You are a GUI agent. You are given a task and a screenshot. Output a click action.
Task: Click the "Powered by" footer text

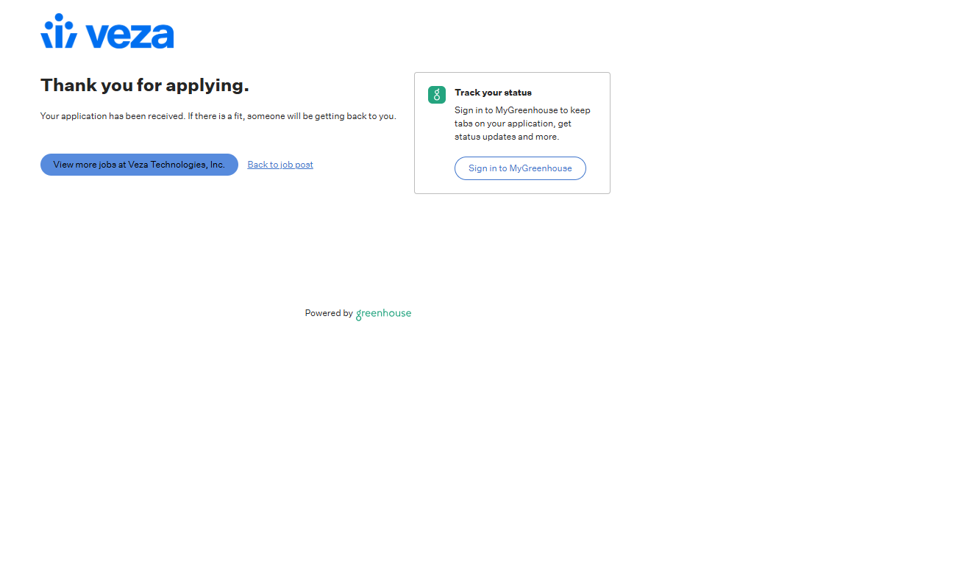click(x=329, y=313)
